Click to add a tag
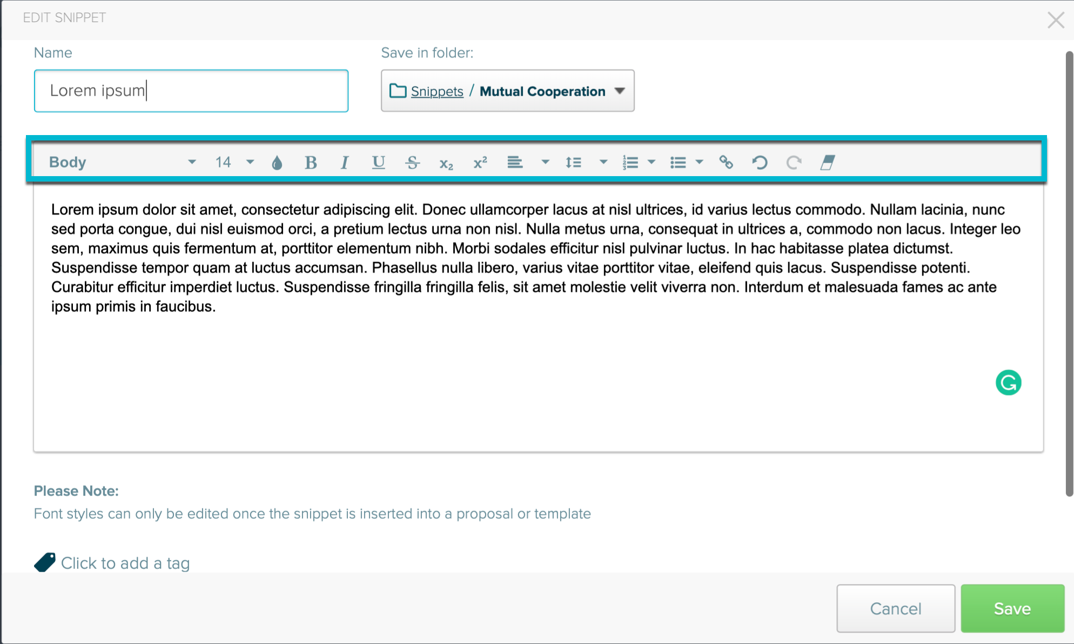The image size is (1074, 644). (x=125, y=563)
